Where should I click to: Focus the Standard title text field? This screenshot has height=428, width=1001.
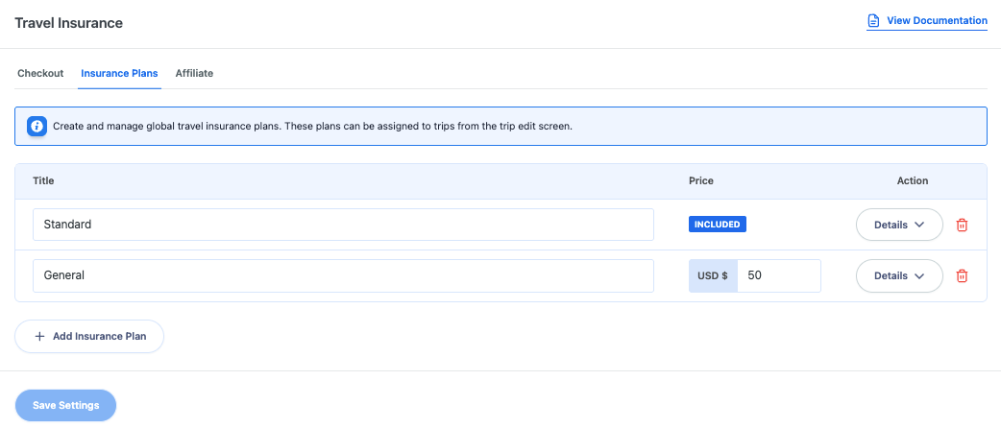pos(343,225)
